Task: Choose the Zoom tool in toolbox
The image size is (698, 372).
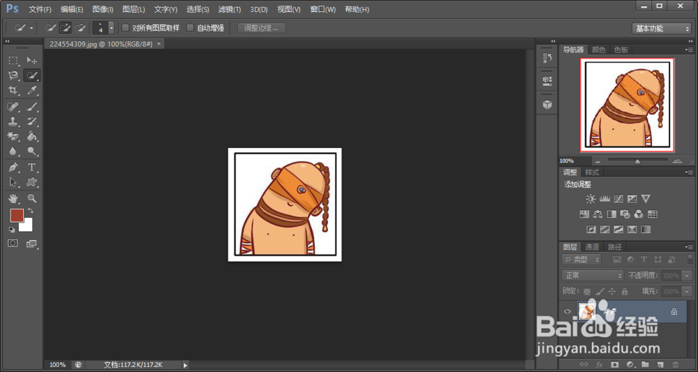Action: tap(31, 198)
